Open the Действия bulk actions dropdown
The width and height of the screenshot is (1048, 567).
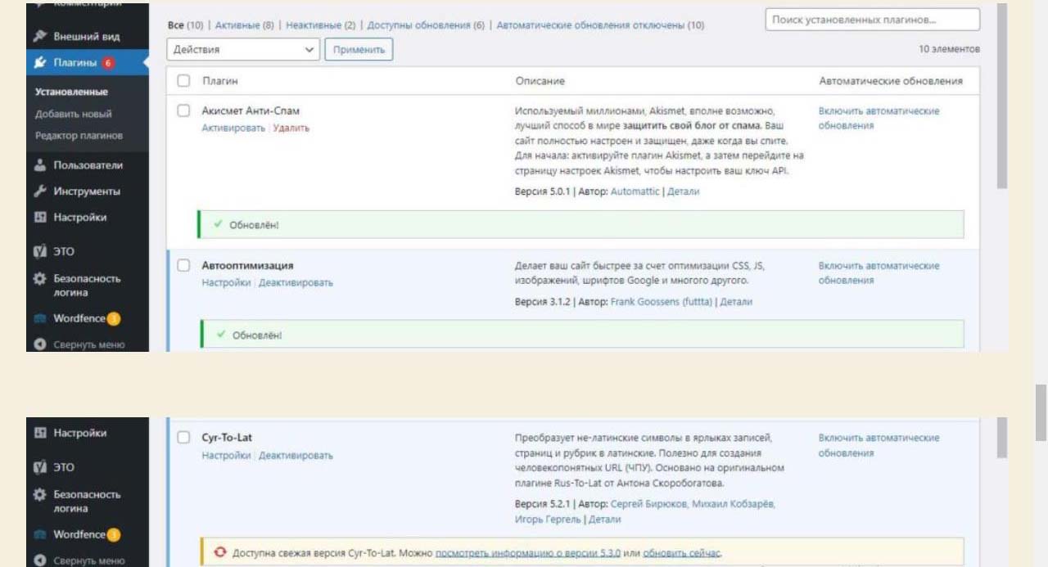pyautogui.click(x=243, y=50)
